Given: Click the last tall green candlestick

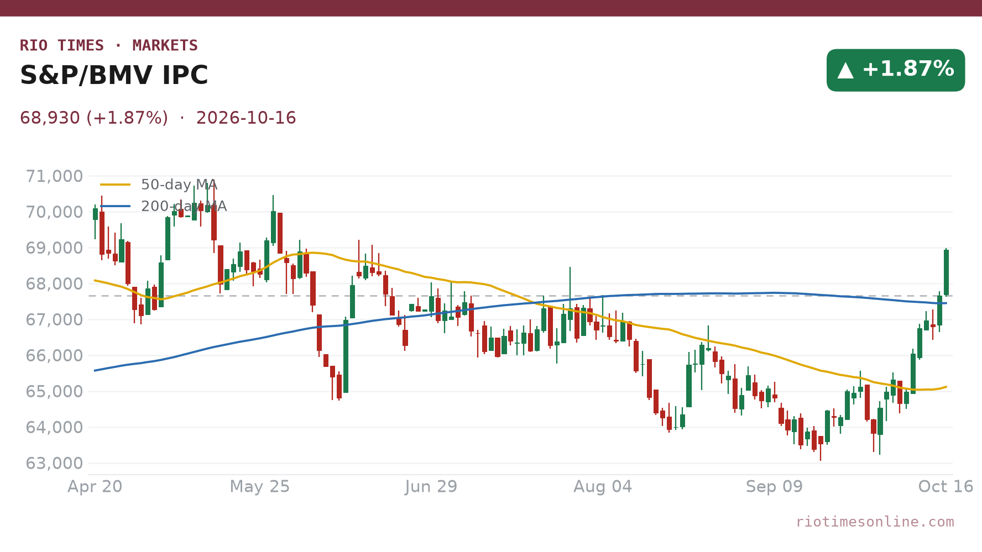Looking at the screenshot, I should click(947, 272).
